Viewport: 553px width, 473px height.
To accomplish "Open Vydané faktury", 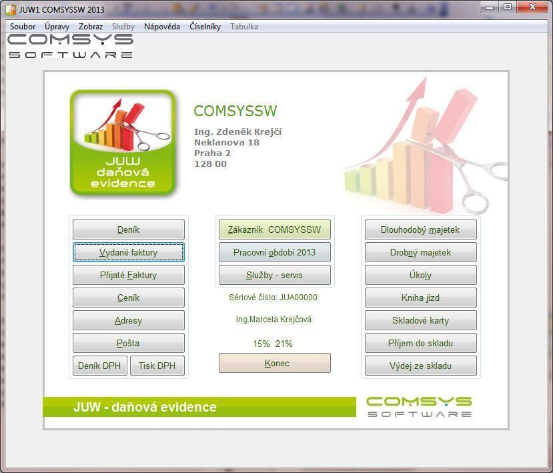I will click(128, 252).
